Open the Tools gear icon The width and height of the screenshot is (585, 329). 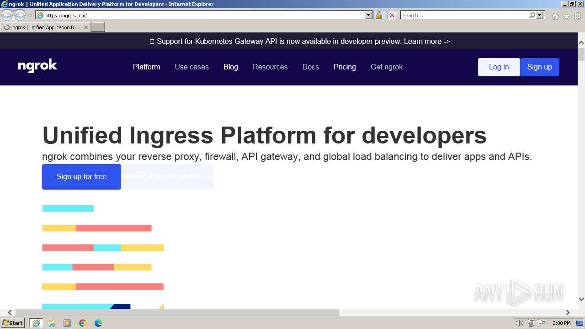[578, 16]
